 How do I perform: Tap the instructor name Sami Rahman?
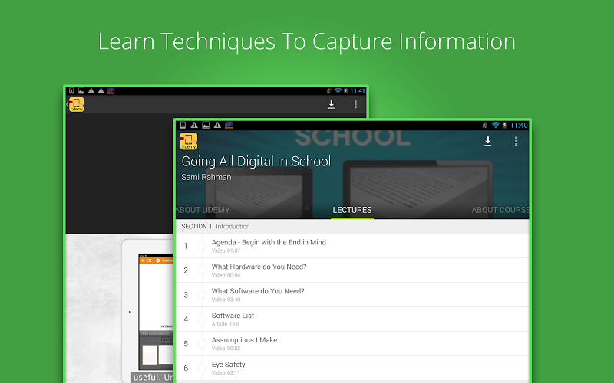(206, 177)
